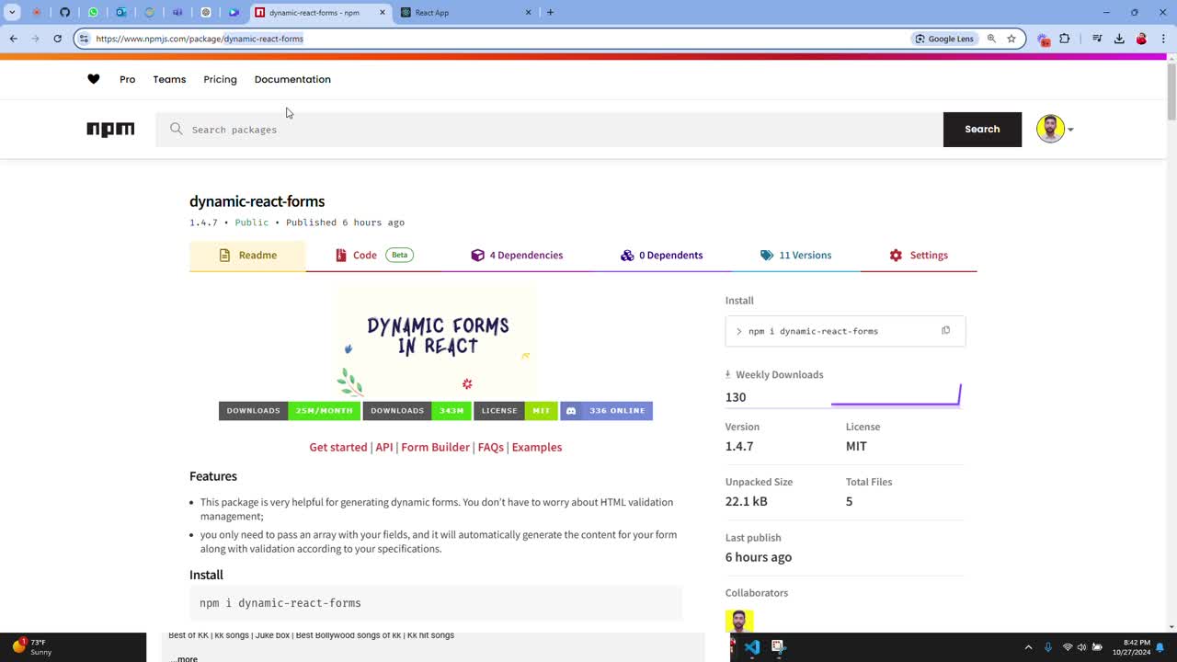Open Snipping Tool from the taskbar
This screenshot has width=1177, height=662.
(778, 647)
